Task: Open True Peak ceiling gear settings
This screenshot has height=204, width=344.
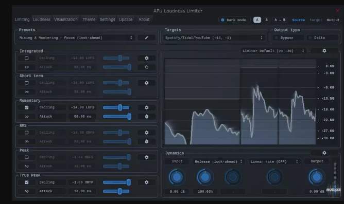Action: [x=147, y=182]
